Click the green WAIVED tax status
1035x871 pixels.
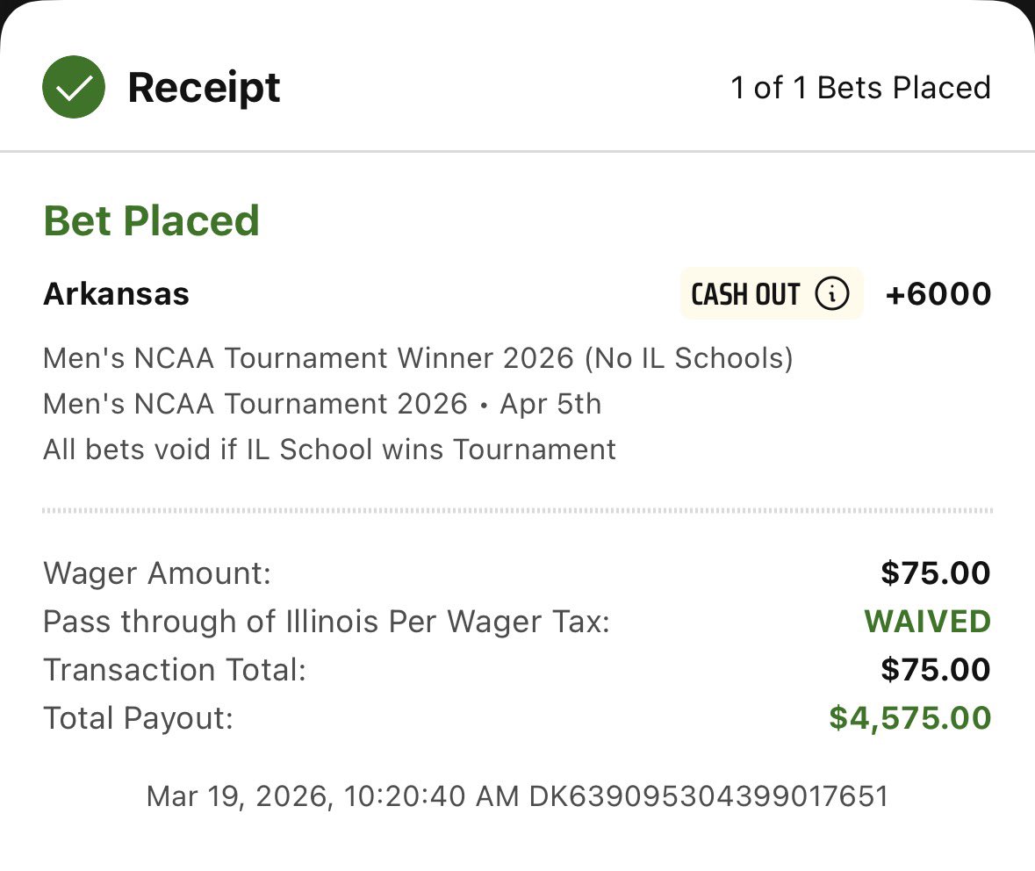click(927, 622)
